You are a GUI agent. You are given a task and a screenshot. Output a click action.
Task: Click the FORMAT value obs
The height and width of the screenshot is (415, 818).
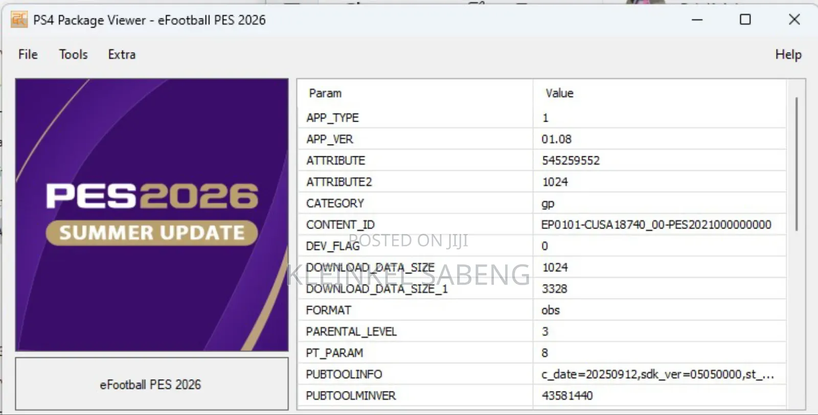coord(551,310)
